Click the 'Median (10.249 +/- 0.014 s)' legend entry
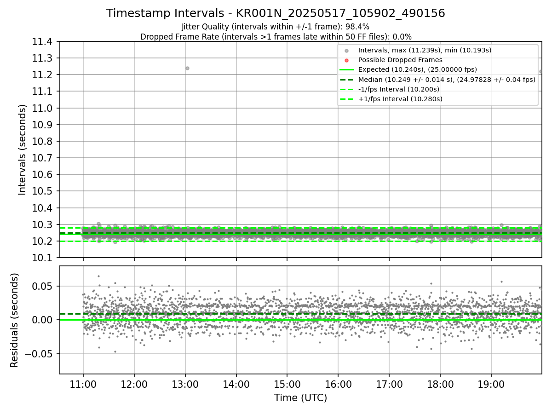 click(x=447, y=79)
